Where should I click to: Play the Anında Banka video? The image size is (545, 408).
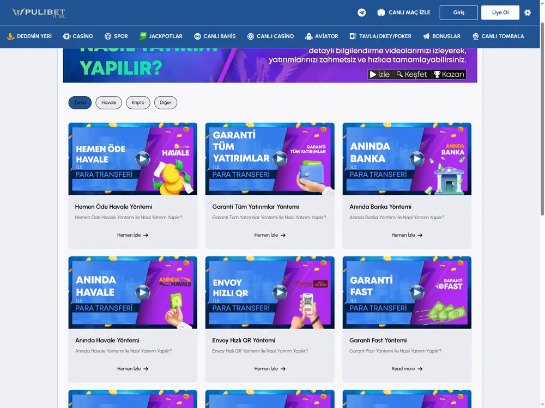[417, 159]
